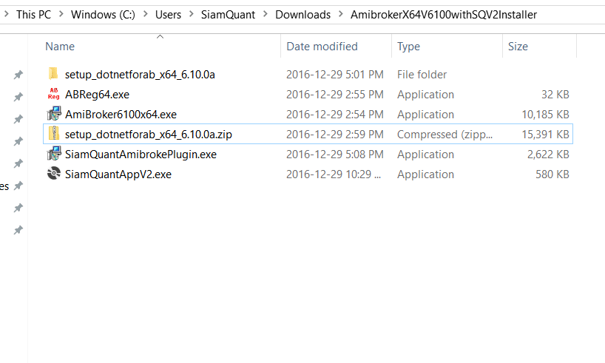Expand the chevron after Downloads in breadcrumb

point(341,14)
